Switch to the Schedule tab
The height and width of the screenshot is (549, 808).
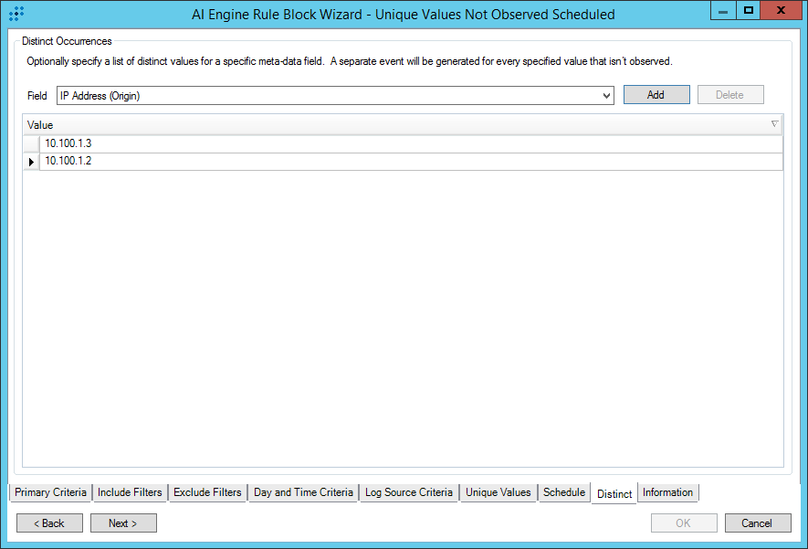(563, 492)
